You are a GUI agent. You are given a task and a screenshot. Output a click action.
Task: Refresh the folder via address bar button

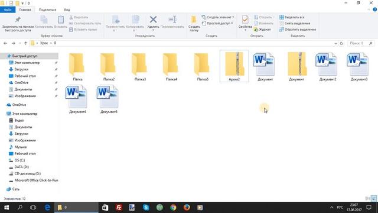(341, 43)
